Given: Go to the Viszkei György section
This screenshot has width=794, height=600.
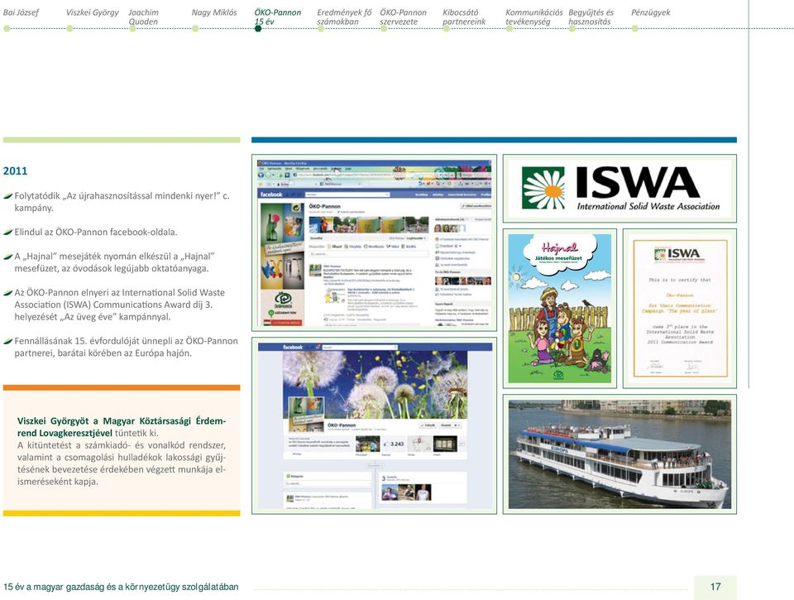Looking at the screenshot, I should pos(92,12).
